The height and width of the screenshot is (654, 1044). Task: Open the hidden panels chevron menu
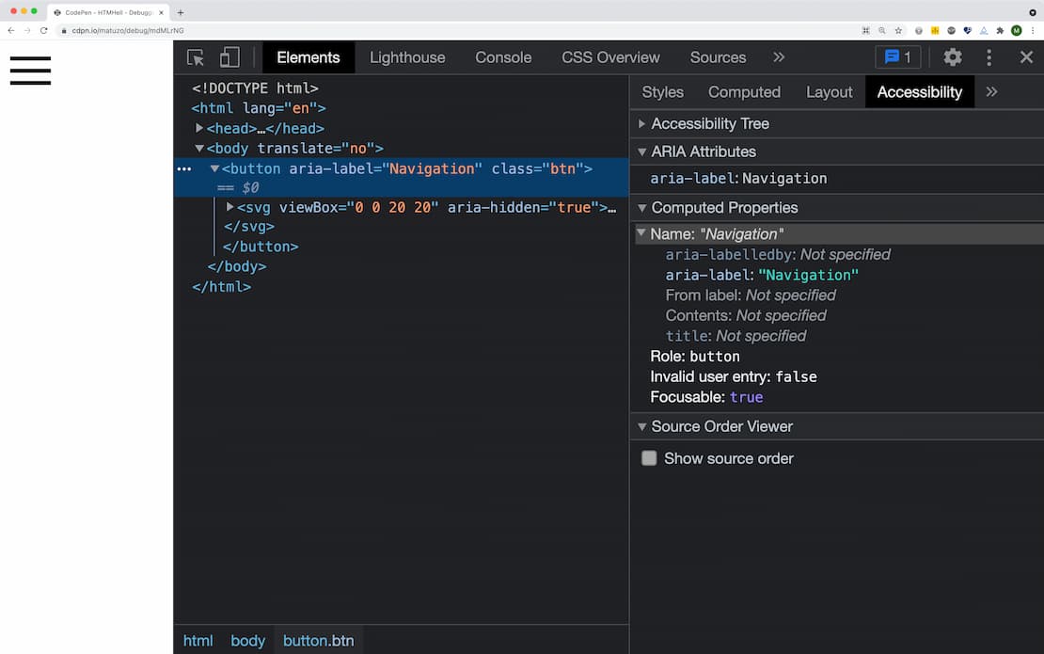(x=779, y=57)
